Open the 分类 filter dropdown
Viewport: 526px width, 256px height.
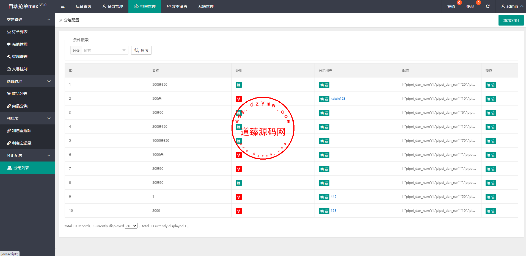(105, 50)
